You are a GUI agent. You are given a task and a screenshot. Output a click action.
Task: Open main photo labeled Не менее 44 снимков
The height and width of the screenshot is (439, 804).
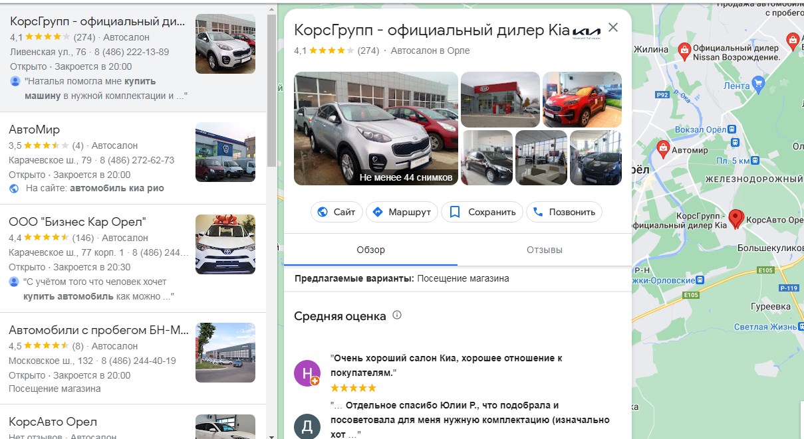tap(376, 128)
